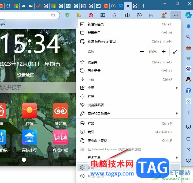Open history clock icon in toolbar
This screenshot has height=183, width=193.
[139, 15]
